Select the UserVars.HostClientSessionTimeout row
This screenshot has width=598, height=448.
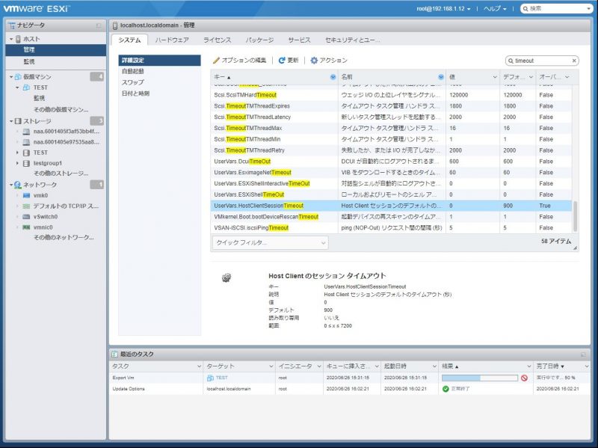point(391,206)
